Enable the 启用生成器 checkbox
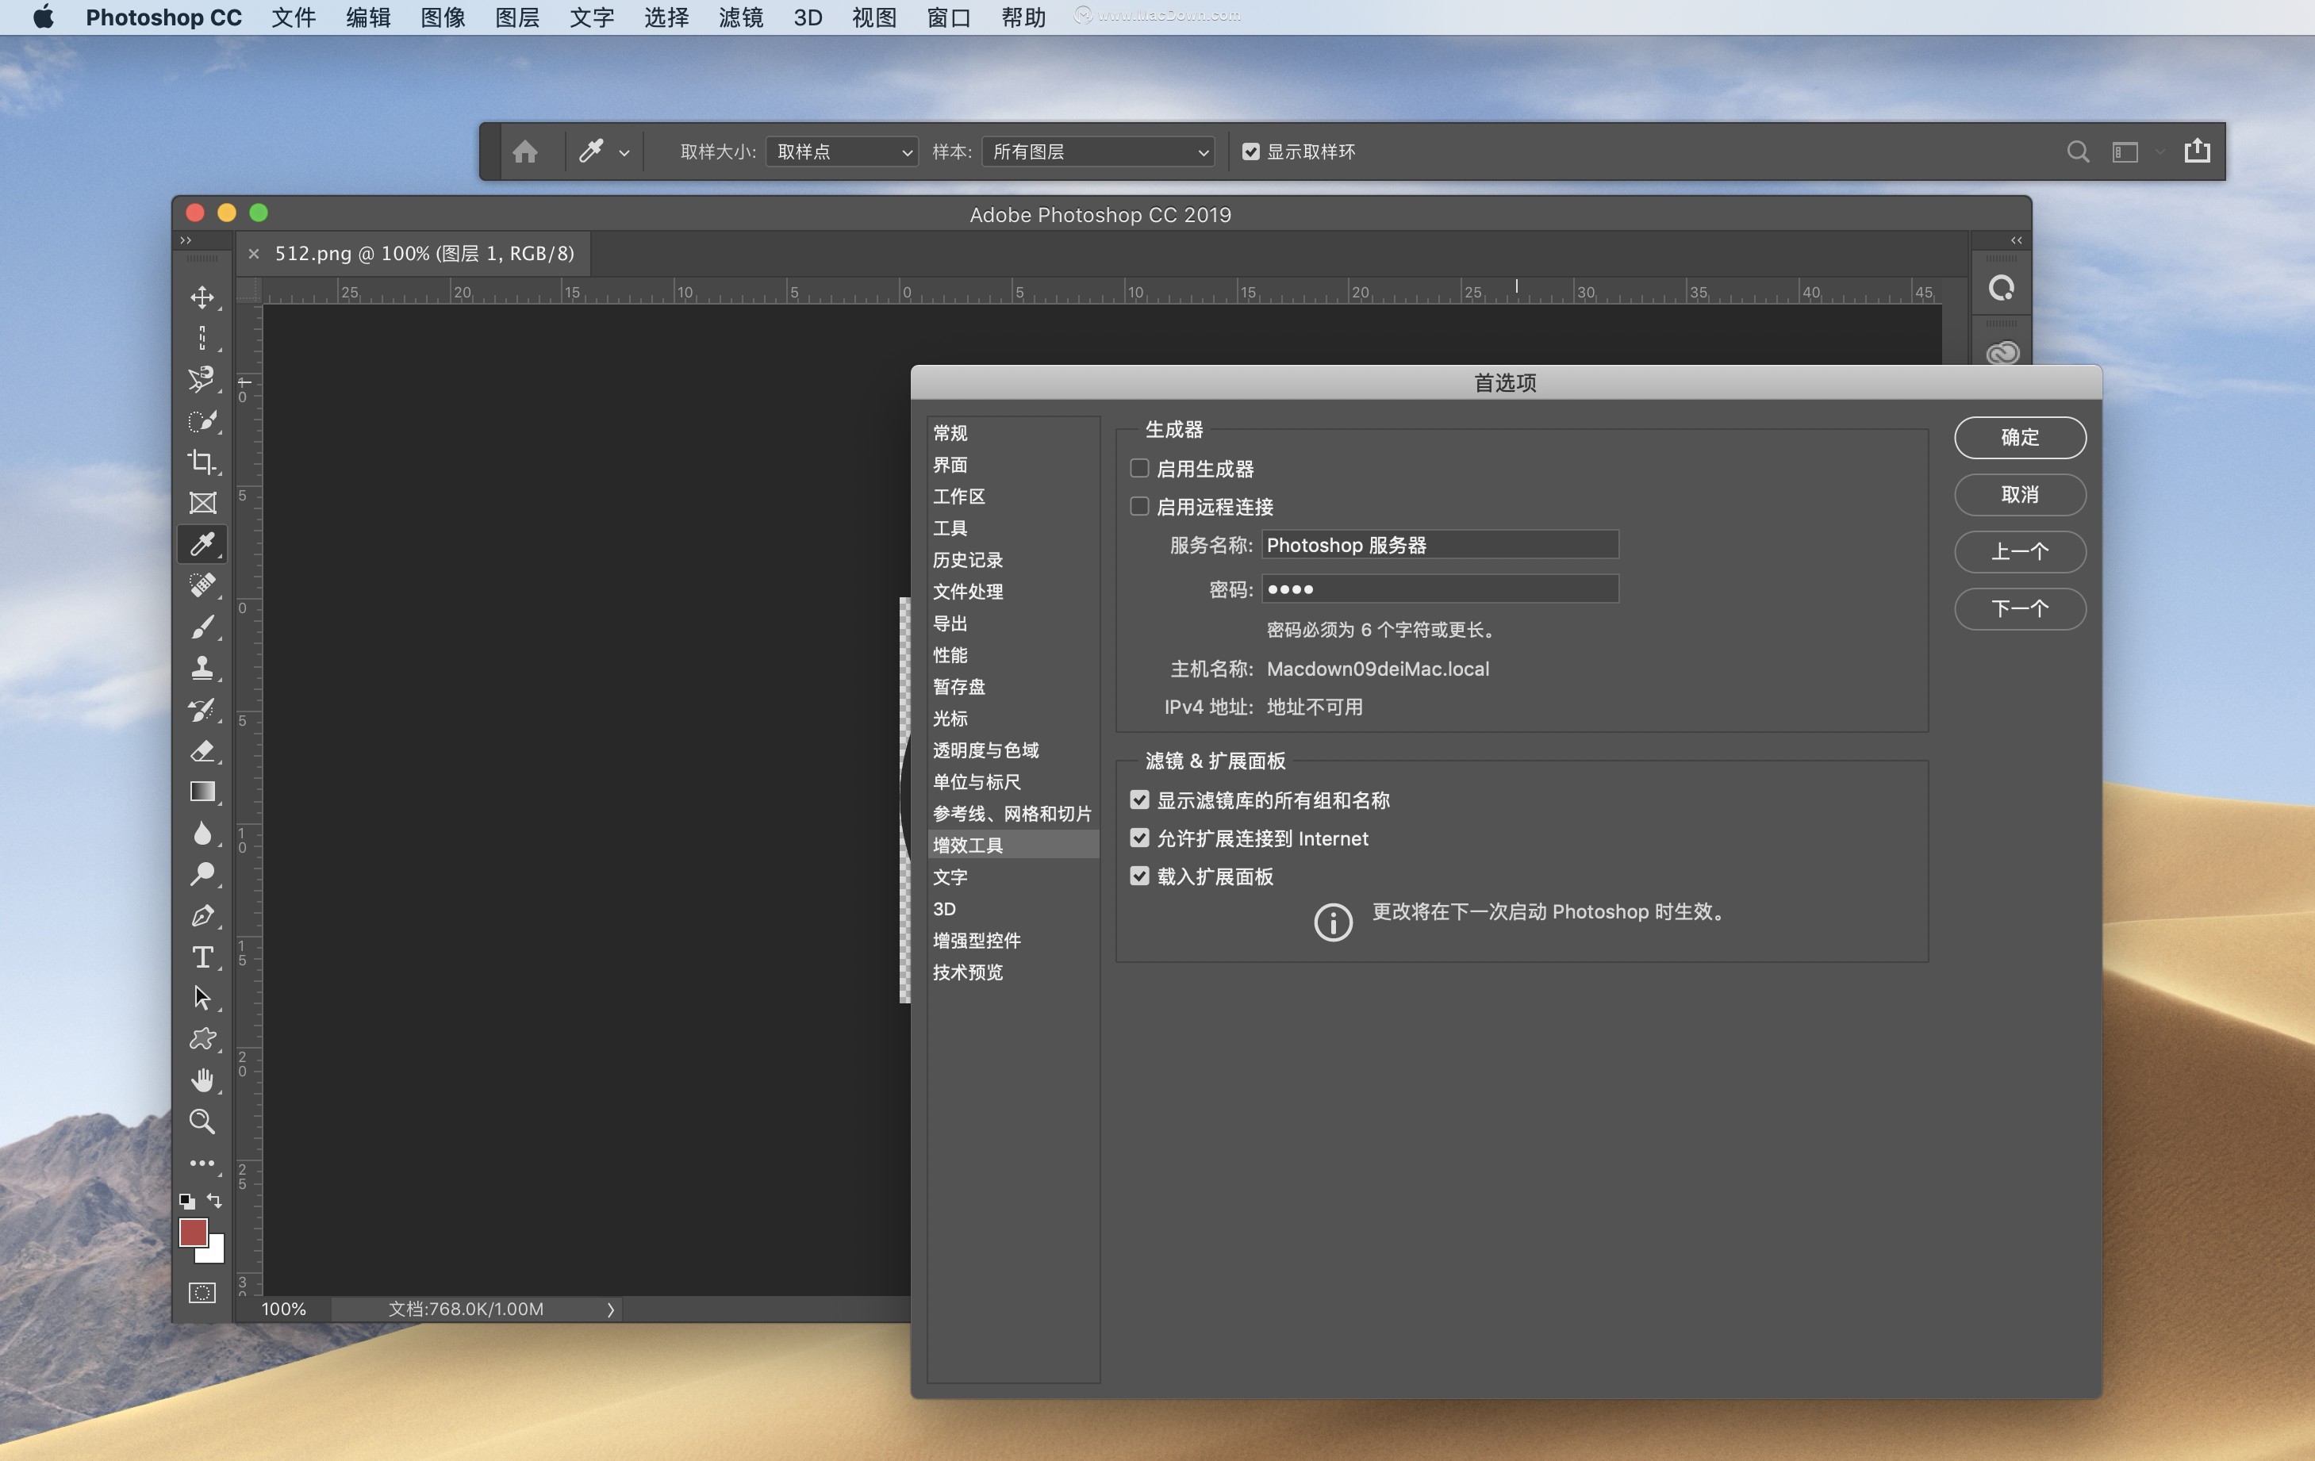This screenshot has height=1461, width=2315. (1139, 468)
